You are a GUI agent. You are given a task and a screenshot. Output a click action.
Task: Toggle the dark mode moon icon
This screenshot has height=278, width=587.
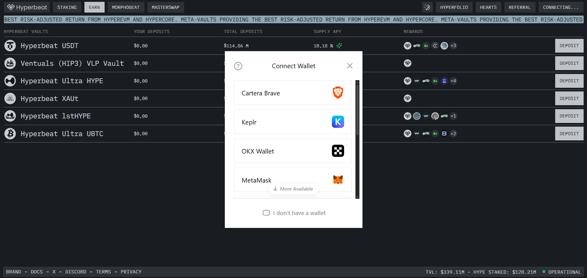[427, 7]
